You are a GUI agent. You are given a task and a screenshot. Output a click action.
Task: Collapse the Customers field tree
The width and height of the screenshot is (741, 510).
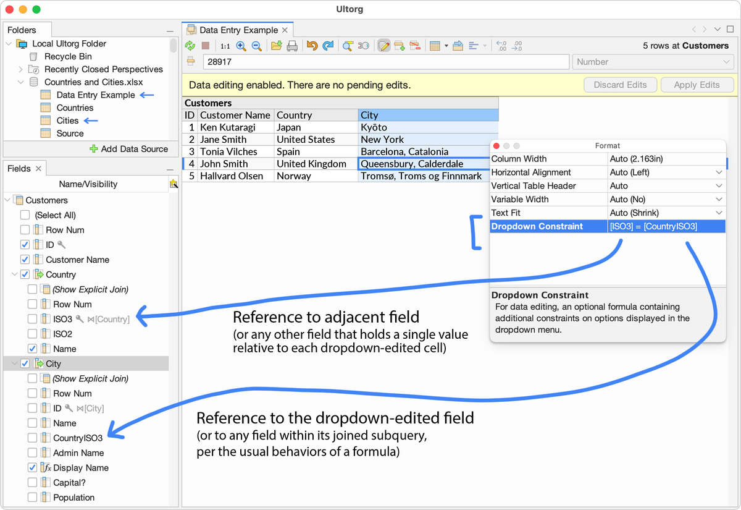7,200
